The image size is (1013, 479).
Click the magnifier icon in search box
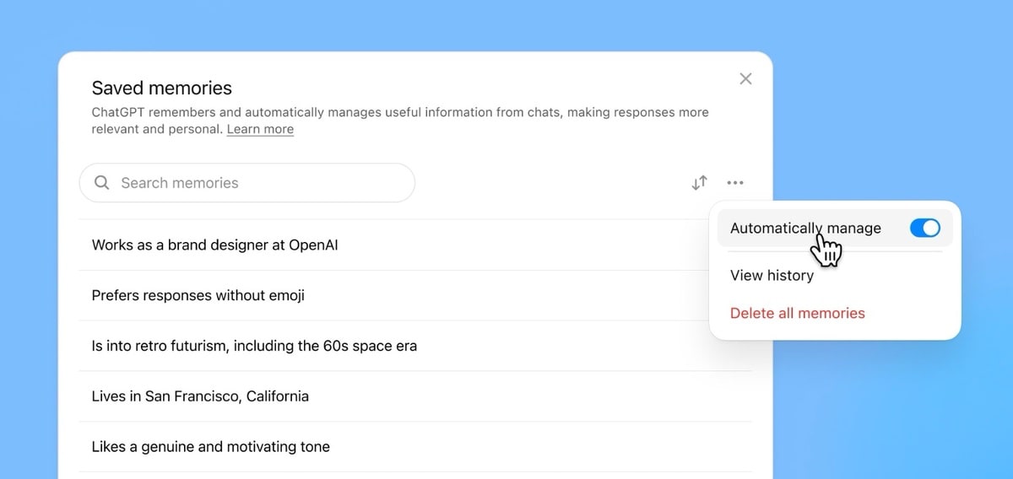(x=102, y=183)
